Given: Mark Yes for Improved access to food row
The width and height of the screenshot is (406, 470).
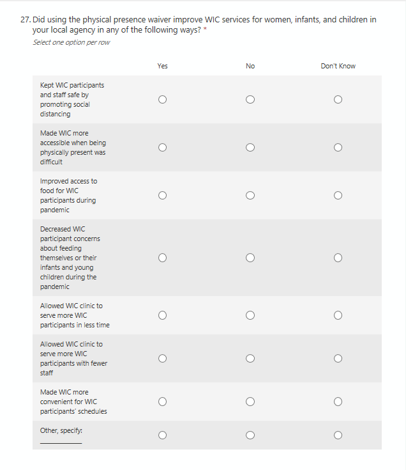Looking at the screenshot, I should [x=163, y=195].
